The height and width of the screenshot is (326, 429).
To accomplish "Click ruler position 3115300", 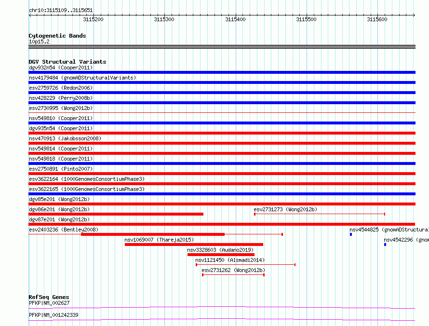I will click(164, 19).
